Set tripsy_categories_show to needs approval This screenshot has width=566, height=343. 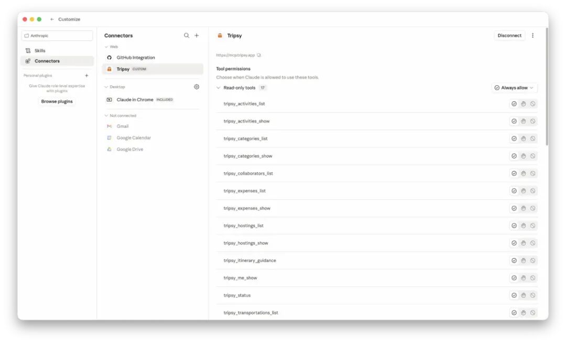coord(524,156)
